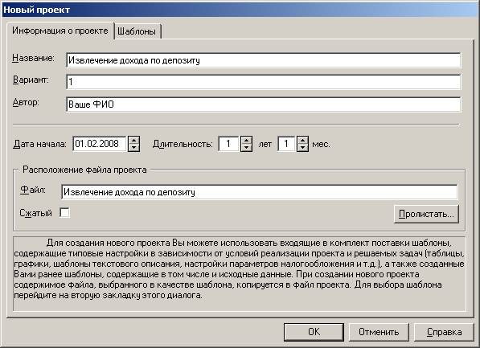This screenshot has width=480, height=348.
Task: Enable the Сжатый checkbox
Action: tap(64, 213)
